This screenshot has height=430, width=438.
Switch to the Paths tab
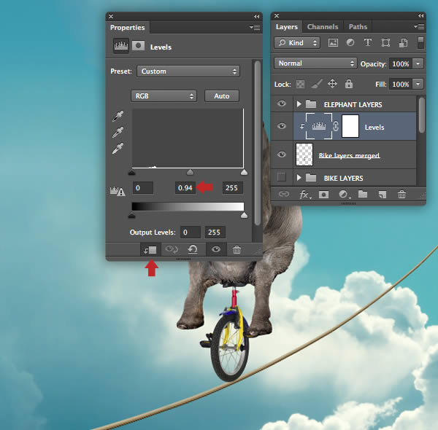[358, 27]
